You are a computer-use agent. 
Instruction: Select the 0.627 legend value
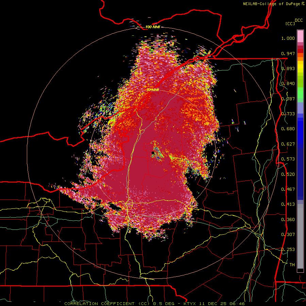pos(288,144)
